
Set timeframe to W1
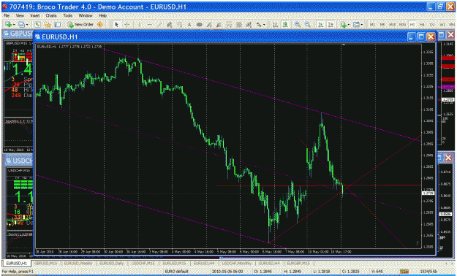tap(442, 25)
